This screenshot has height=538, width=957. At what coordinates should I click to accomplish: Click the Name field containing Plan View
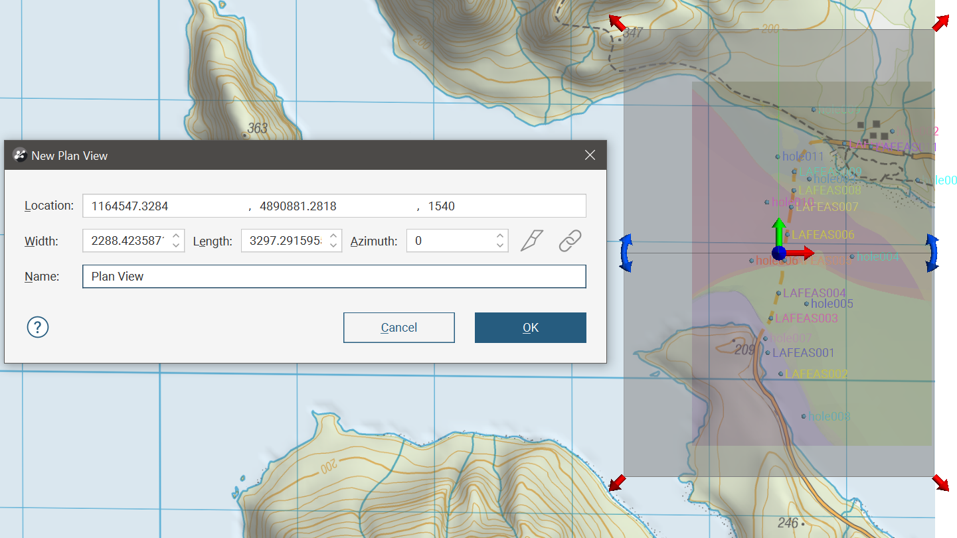[333, 277]
